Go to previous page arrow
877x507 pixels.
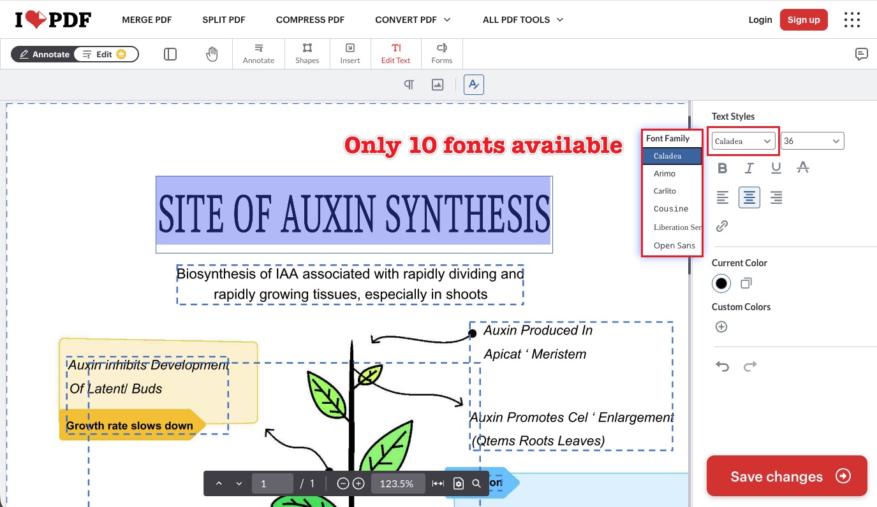tap(219, 483)
